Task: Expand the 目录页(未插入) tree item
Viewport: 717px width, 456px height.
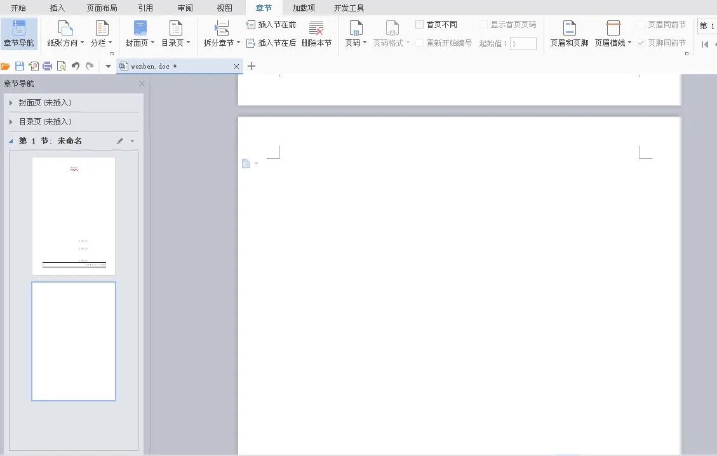Action: (x=11, y=122)
